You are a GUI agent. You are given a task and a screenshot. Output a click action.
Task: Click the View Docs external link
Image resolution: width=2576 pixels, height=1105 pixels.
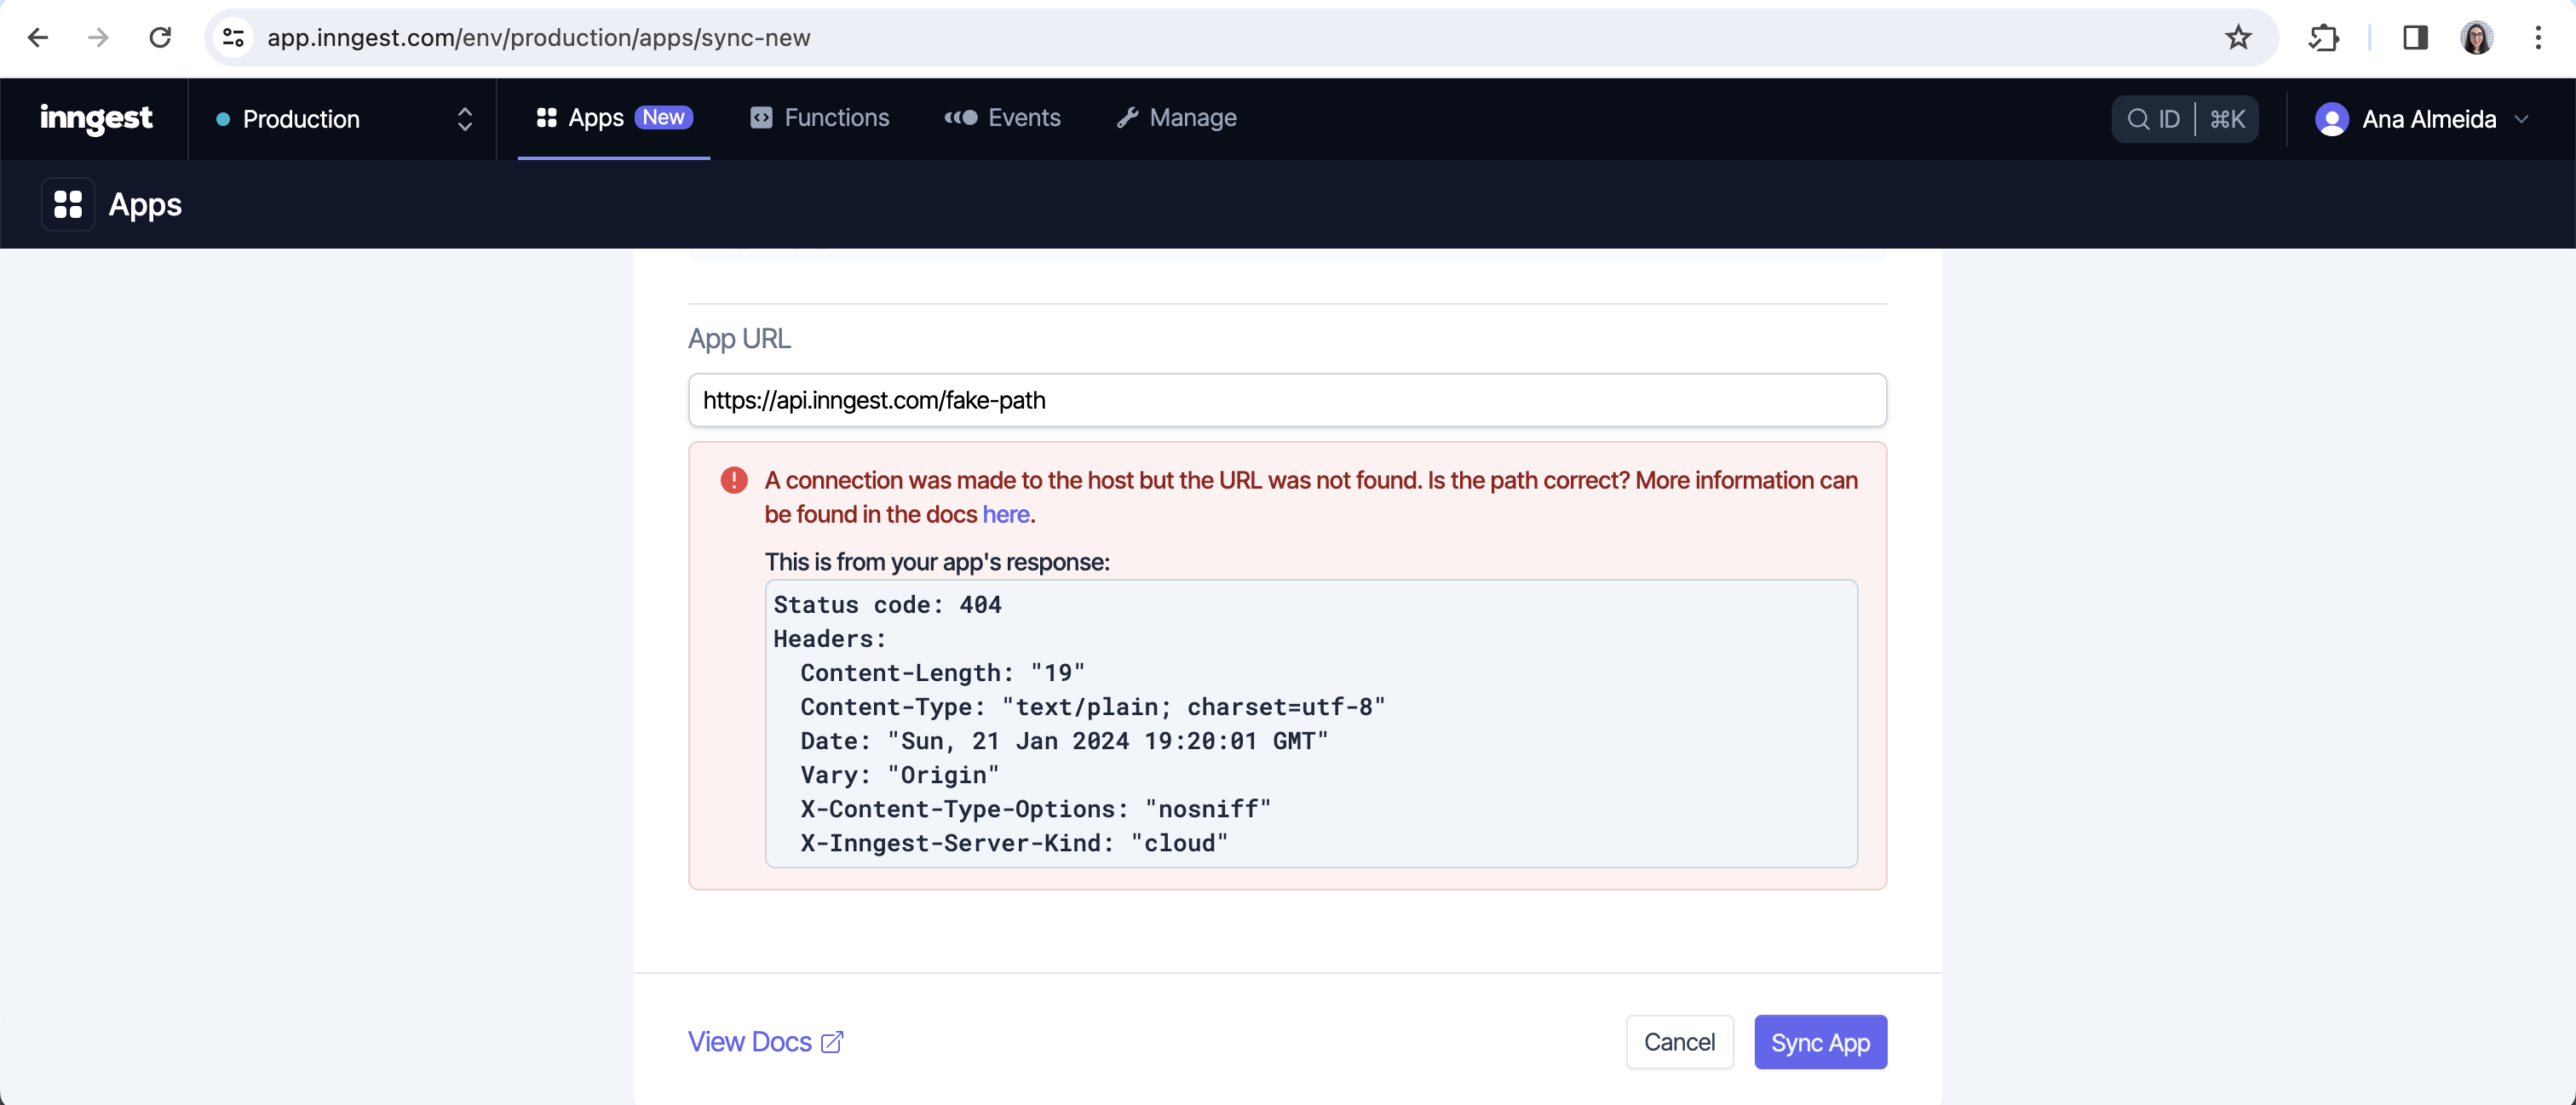click(x=766, y=1041)
